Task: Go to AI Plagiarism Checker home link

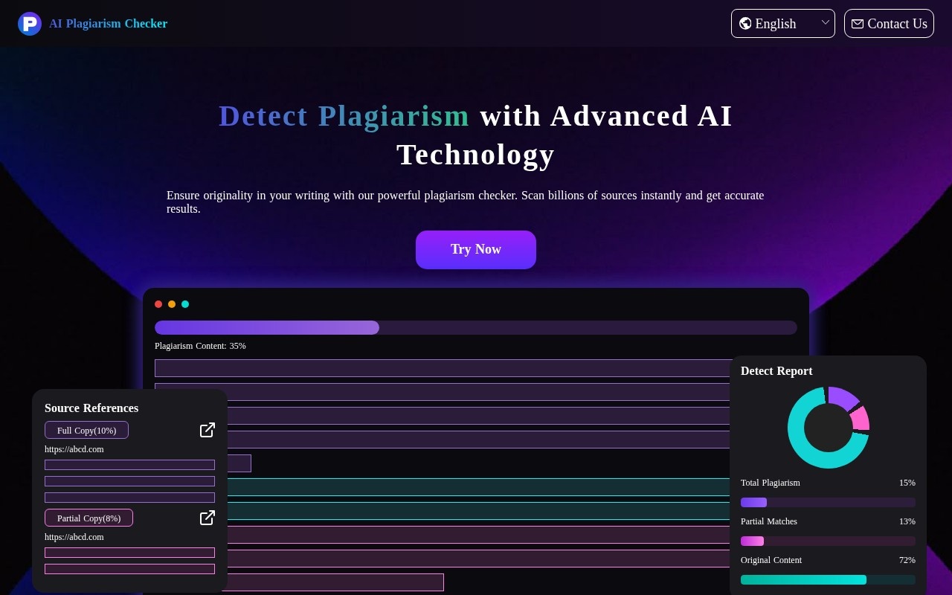Action: [93, 24]
